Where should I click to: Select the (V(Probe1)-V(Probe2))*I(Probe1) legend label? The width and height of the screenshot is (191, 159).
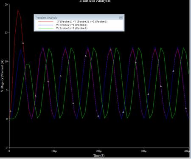pos(82,22)
